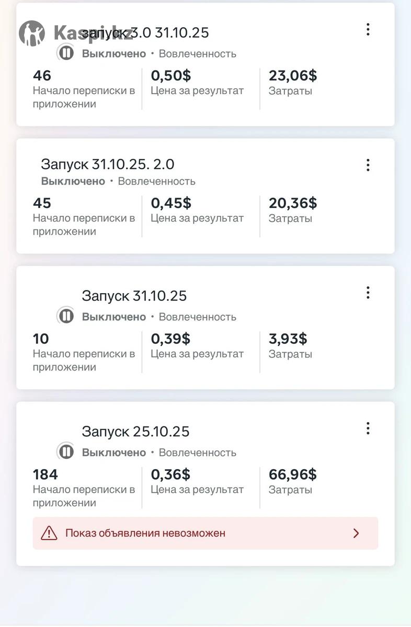Select the 66,96$ Затраты value

pos(292,474)
